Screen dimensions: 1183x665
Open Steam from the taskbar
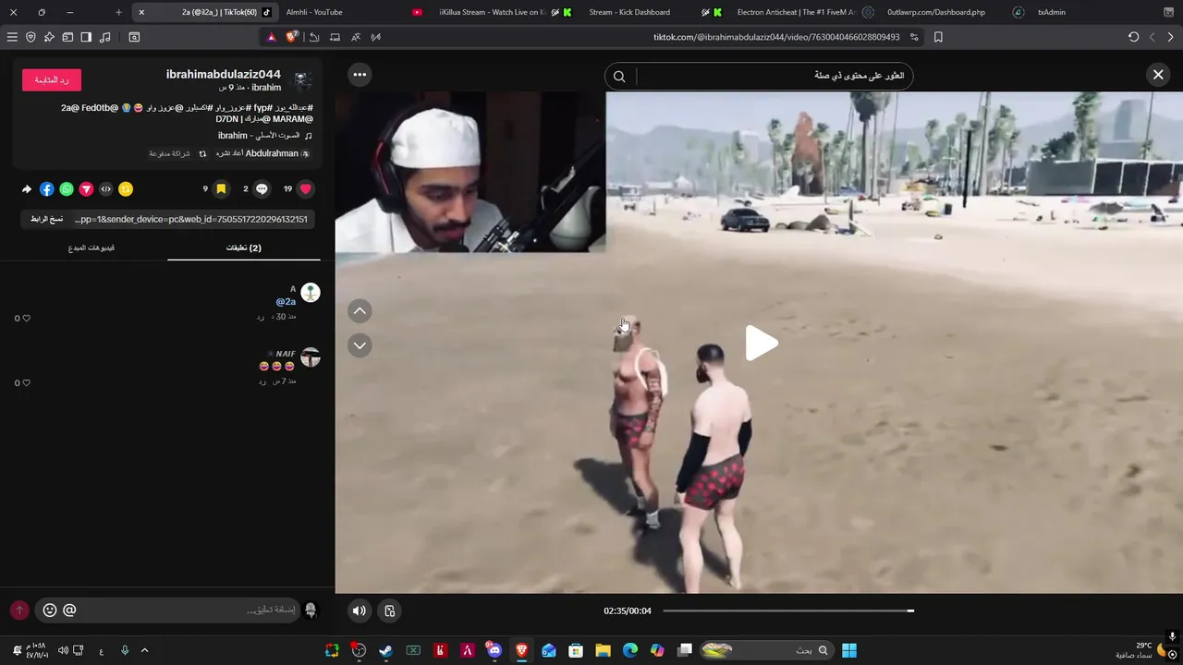[385, 650]
